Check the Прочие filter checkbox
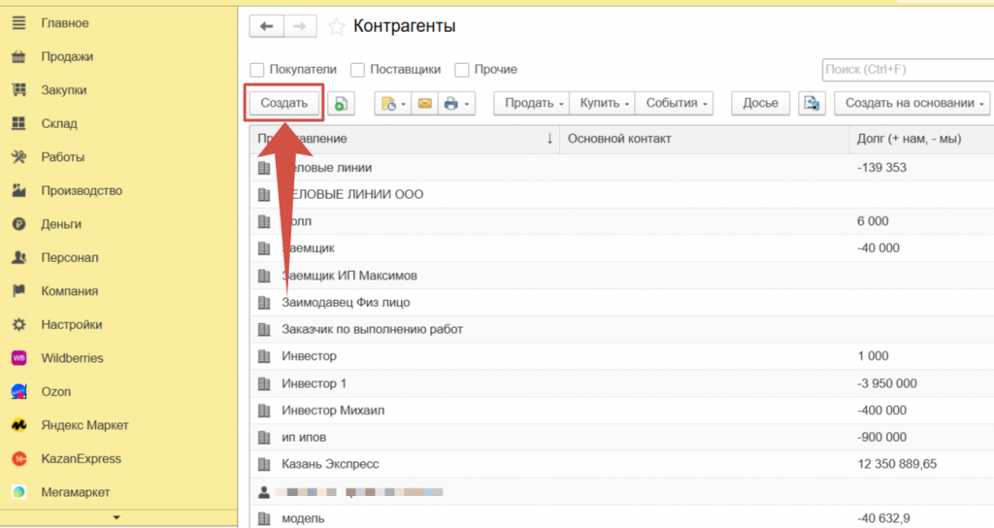Screen dimensions: 994x528 coord(462,70)
